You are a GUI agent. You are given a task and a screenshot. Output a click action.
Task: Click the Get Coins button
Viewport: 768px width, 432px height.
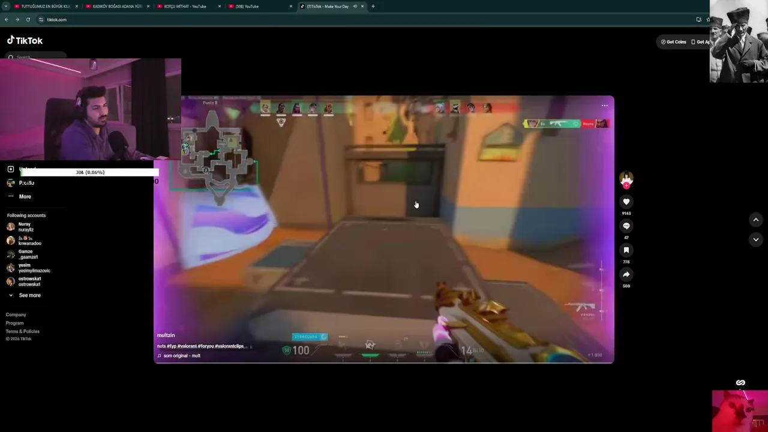(x=673, y=42)
